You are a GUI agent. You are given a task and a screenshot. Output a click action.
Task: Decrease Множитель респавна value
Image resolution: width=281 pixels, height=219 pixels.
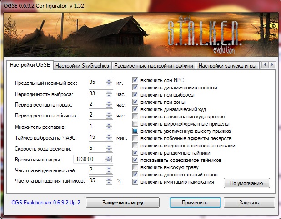click(109, 128)
